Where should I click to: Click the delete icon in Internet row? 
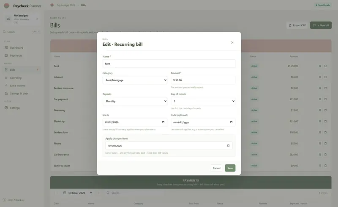(x=325, y=77)
